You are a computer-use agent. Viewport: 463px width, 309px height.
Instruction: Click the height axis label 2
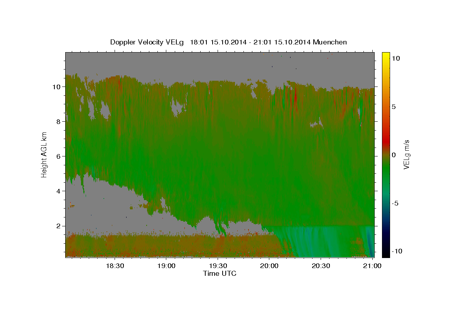click(x=58, y=226)
